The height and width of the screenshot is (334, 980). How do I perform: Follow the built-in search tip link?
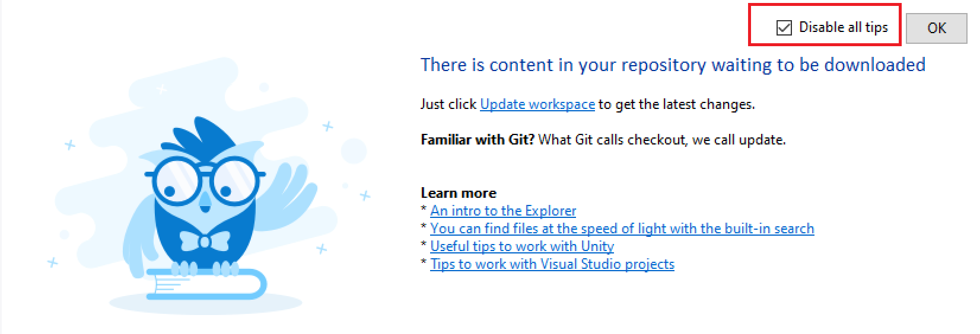(622, 229)
